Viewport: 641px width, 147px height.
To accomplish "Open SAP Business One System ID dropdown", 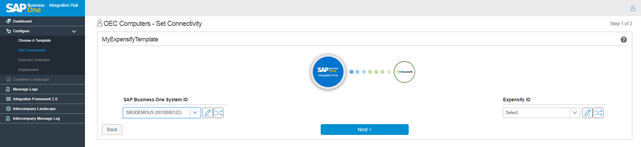I will (x=195, y=113).
